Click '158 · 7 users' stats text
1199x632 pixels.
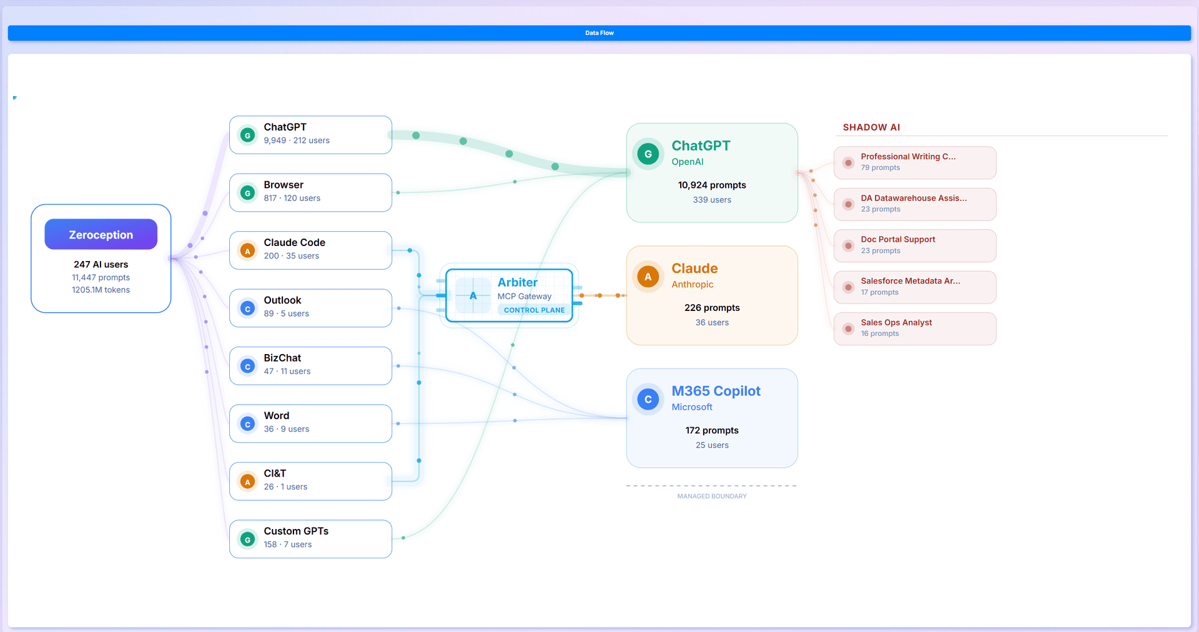tap(287, 545)
